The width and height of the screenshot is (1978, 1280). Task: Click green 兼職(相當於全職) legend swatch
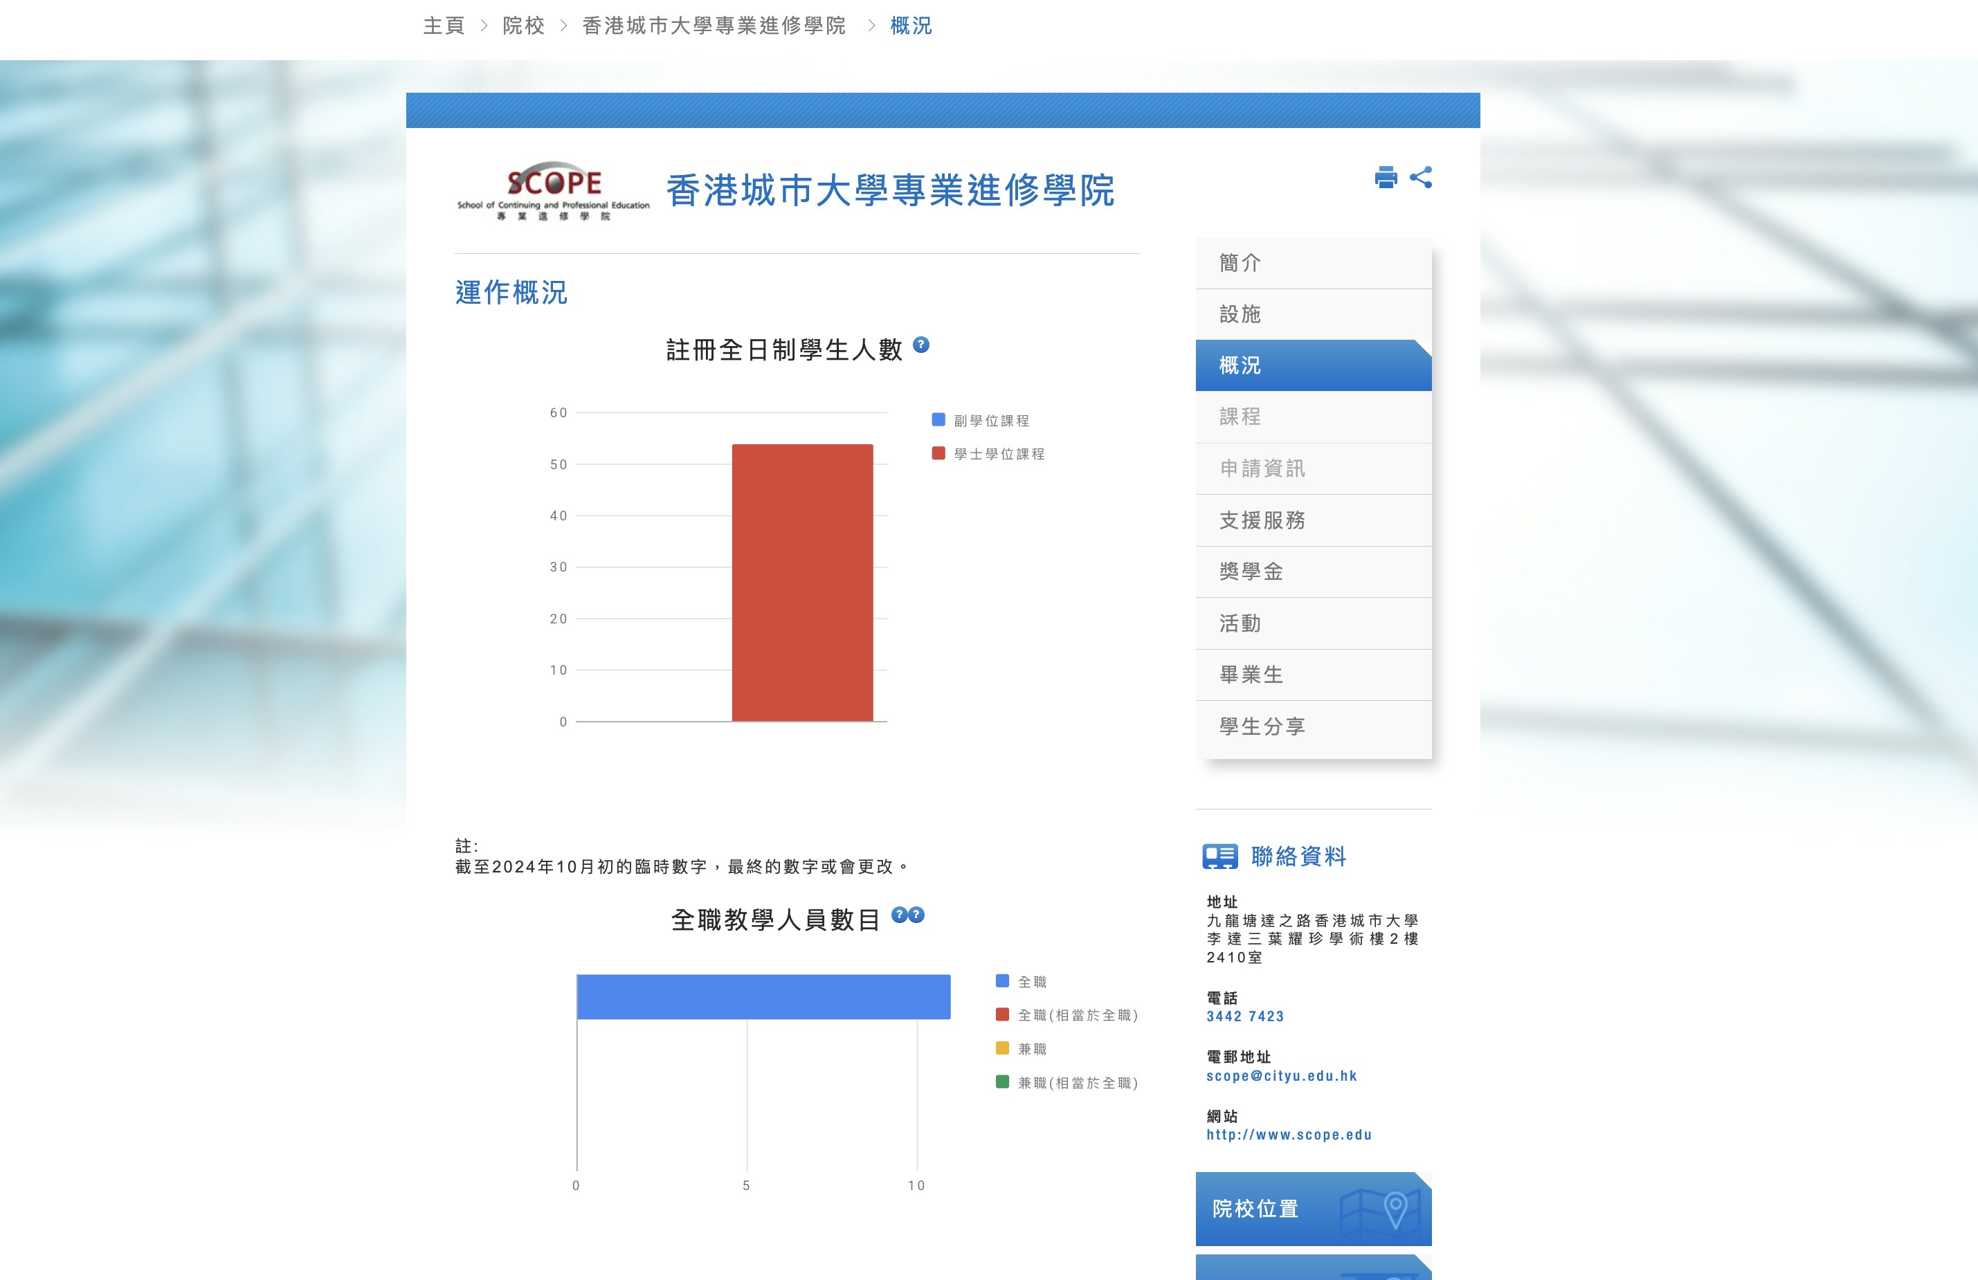tap(1002, 1081)
